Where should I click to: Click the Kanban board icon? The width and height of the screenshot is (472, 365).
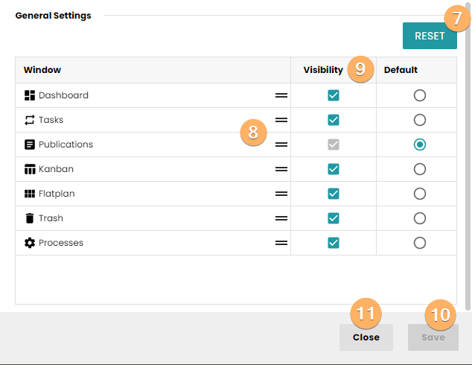(30, 169)
